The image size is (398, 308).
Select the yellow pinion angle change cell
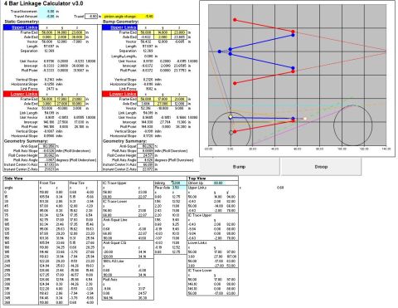(128, 17)
